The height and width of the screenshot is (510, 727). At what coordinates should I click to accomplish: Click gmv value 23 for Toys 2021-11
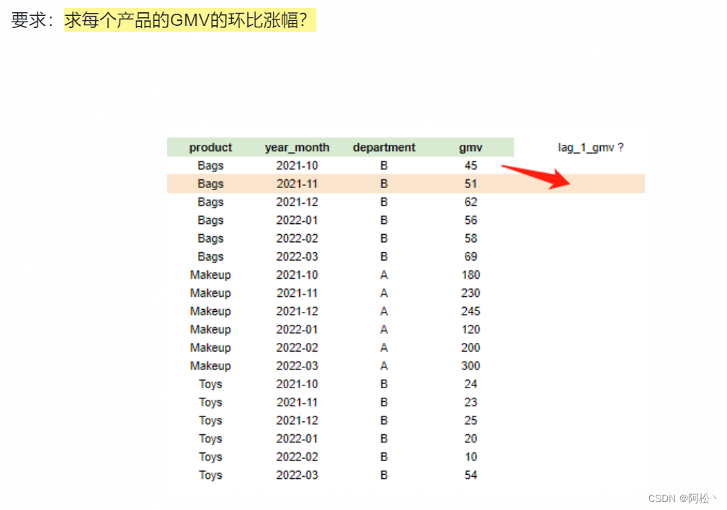(x=470, y=403)
